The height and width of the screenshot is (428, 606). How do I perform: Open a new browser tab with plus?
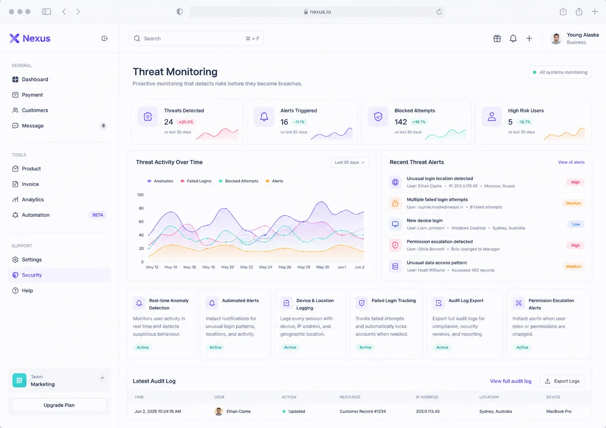tap(595, 11)
